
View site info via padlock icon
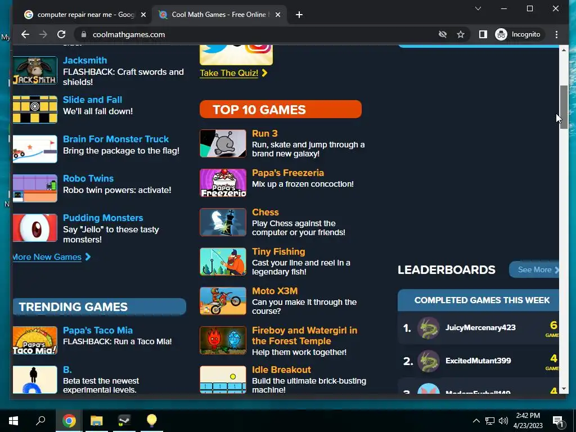(84, 34)
